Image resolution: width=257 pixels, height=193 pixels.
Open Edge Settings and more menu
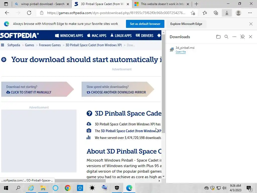coord(250,13)
